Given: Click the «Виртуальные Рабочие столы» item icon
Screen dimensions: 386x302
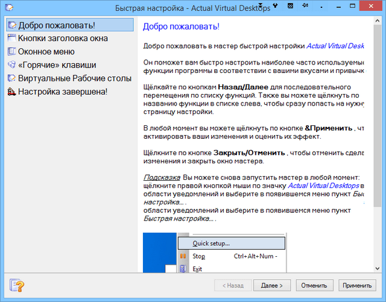Looking at the screenshot, I should [x=11, y=78].
